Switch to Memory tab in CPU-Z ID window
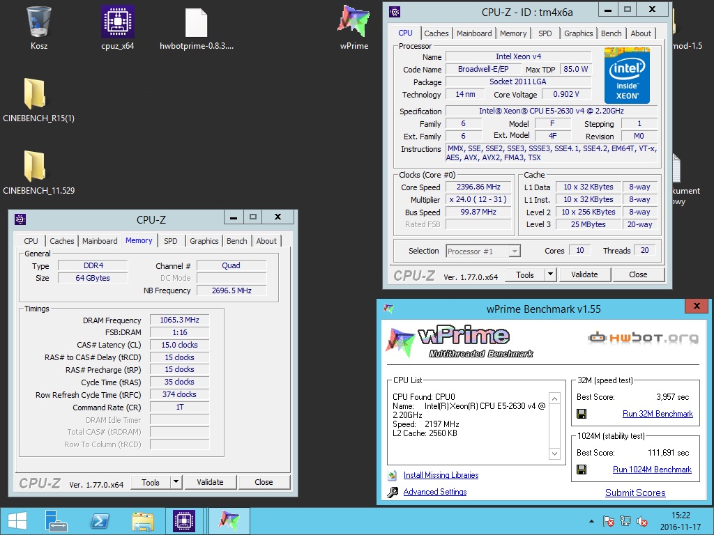This screenshot has width=714, height=535. pos(513,33)
